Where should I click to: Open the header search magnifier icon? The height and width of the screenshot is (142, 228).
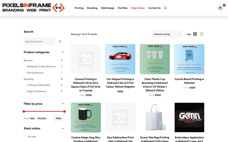tap(165, 8)
